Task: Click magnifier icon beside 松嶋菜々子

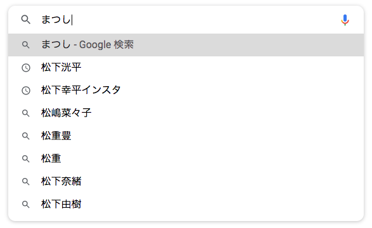Action: point(25,113)
